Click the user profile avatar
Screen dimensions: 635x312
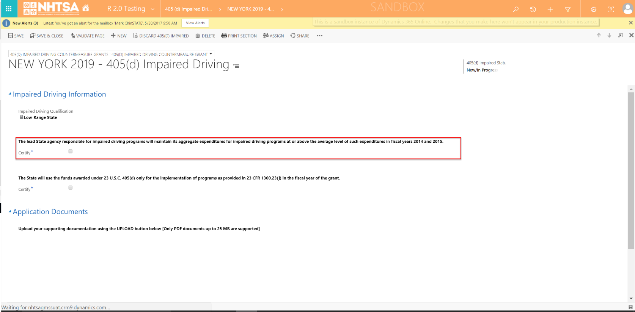coord(627,9)
